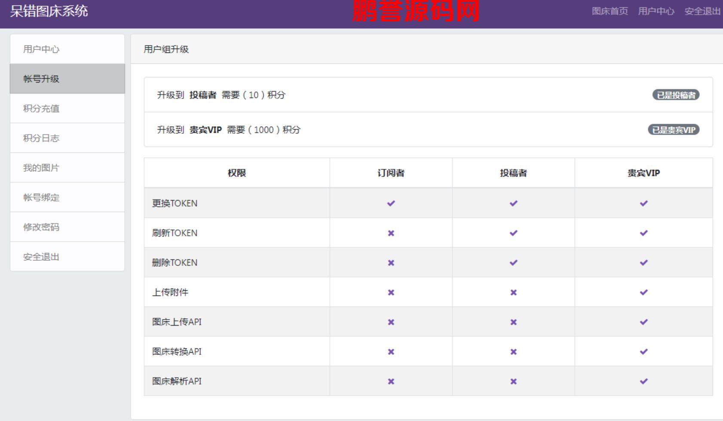Click checkmark for 删除TOKEN under 贵宾VIP
Viewport: 723px width, 421px height.
[643, 262]
